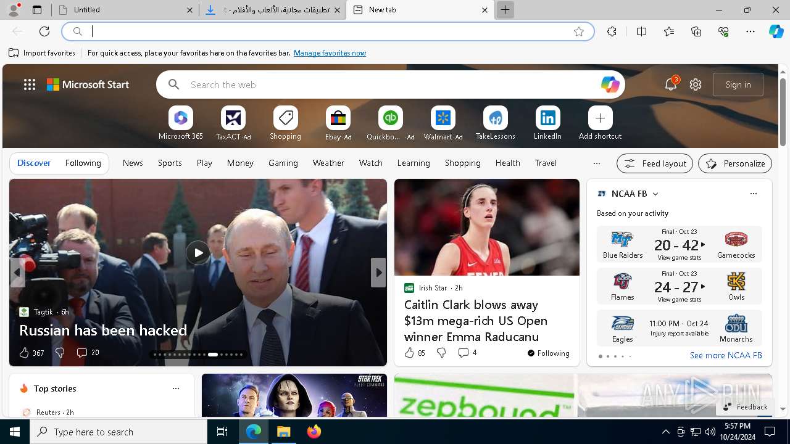This screenshot has width=790, height=444.
Task: Click the page vertical scrollbar thumb
Action: [783, 111]
